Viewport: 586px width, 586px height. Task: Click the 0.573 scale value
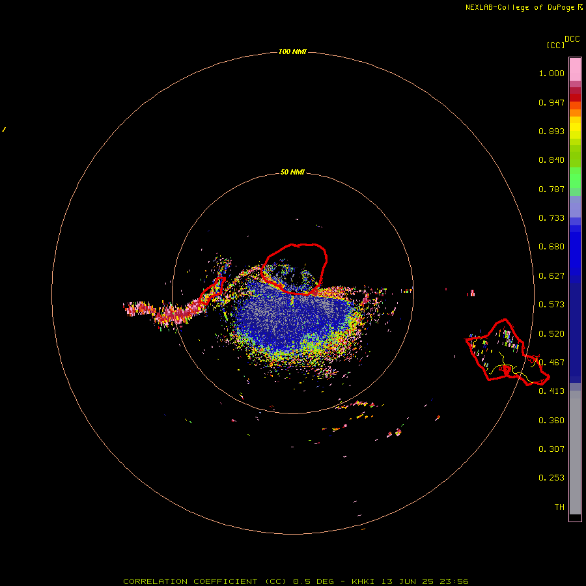coord(551,305)
